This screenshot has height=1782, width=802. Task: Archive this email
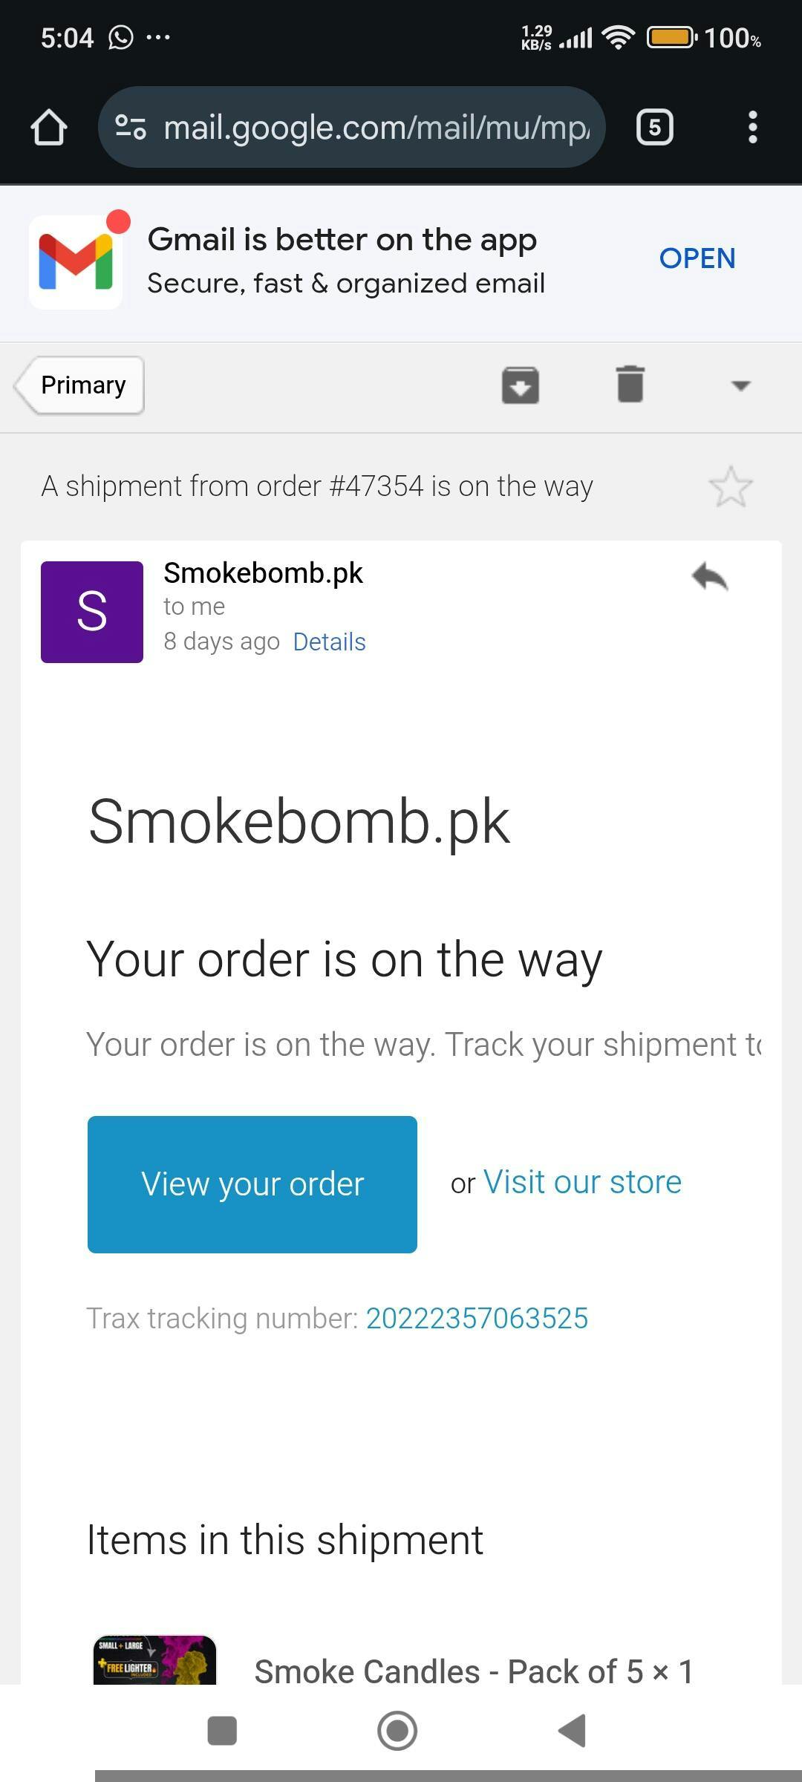click(x=520, y=385)
